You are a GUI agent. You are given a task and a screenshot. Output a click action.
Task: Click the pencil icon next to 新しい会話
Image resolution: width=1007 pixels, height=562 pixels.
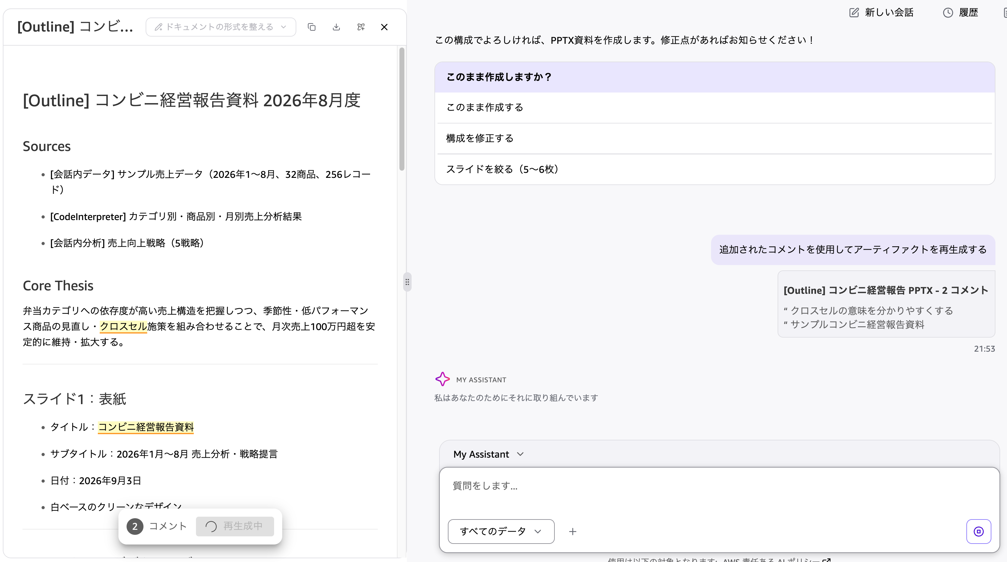[x=854, y=13]
